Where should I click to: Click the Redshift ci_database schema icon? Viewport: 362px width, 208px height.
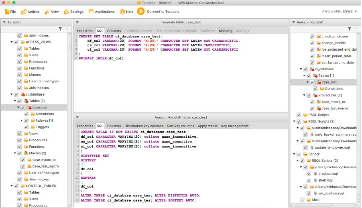coord(312,69)
